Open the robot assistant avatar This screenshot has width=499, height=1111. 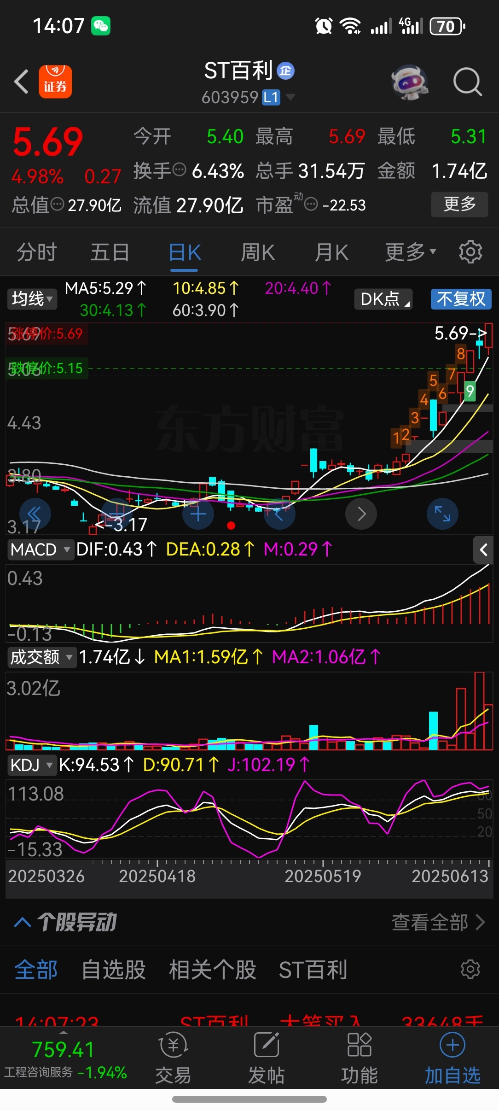pyautogui.click(x=410, y=82)
